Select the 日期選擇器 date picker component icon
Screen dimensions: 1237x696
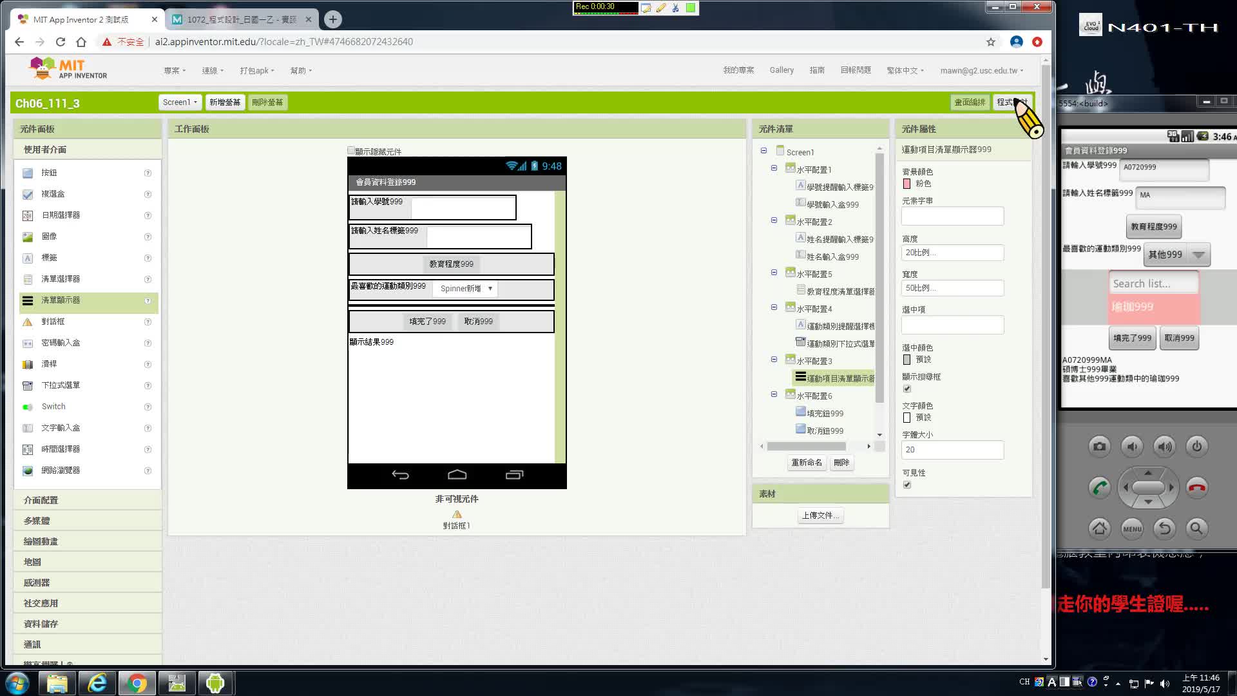pos(28,215)
